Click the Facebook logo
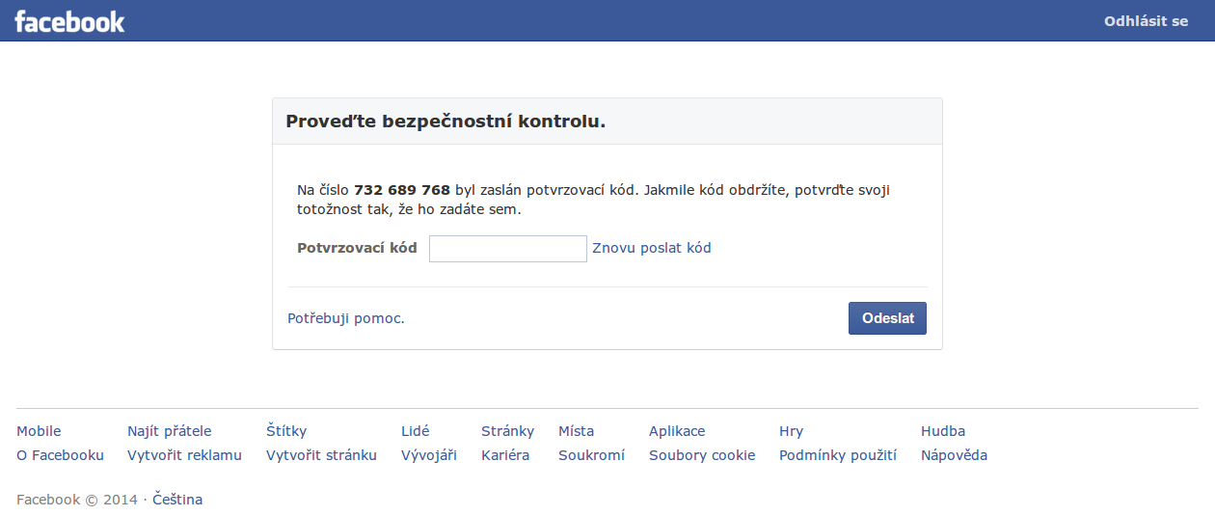This screenshot has height=516, width=1215. (x=69, y=21)
